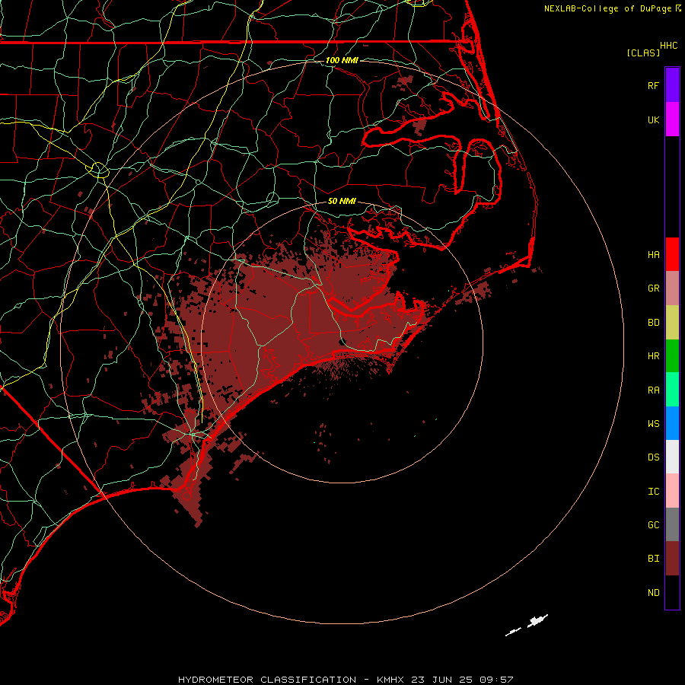Viewport: 685px width, 685px height.
Task: Choose the BI dark red swatch
Action: 672,559
